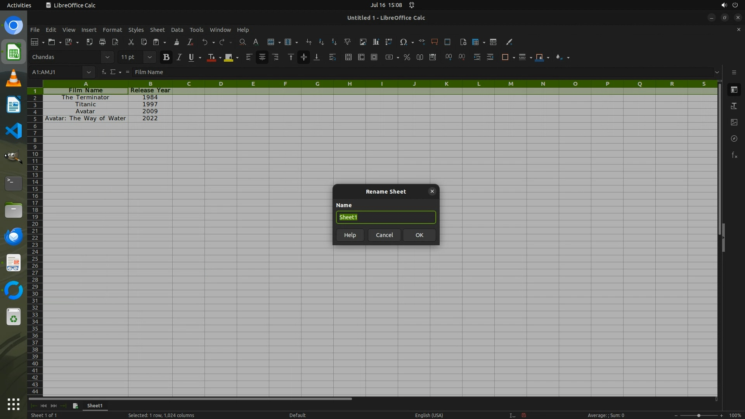Open the sidebar Navigator compass icon
This screenshot has height=419, width=745.
(734, 139)
